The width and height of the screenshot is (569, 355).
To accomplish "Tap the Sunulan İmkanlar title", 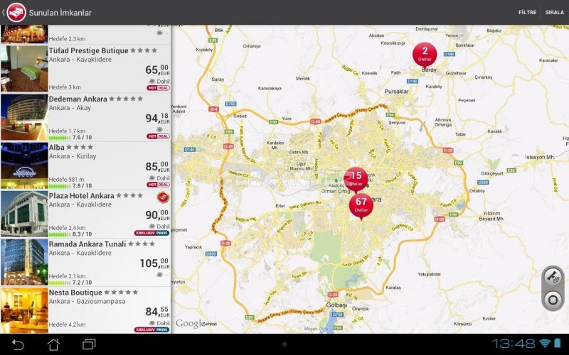I will (x=60, y=13).
